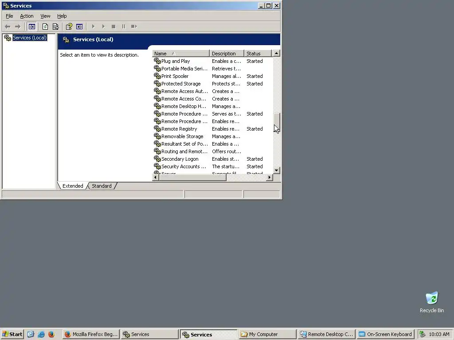Click the Show Desktop quick launch icon
Screen dimensions: 454x340
click(31, 334)
